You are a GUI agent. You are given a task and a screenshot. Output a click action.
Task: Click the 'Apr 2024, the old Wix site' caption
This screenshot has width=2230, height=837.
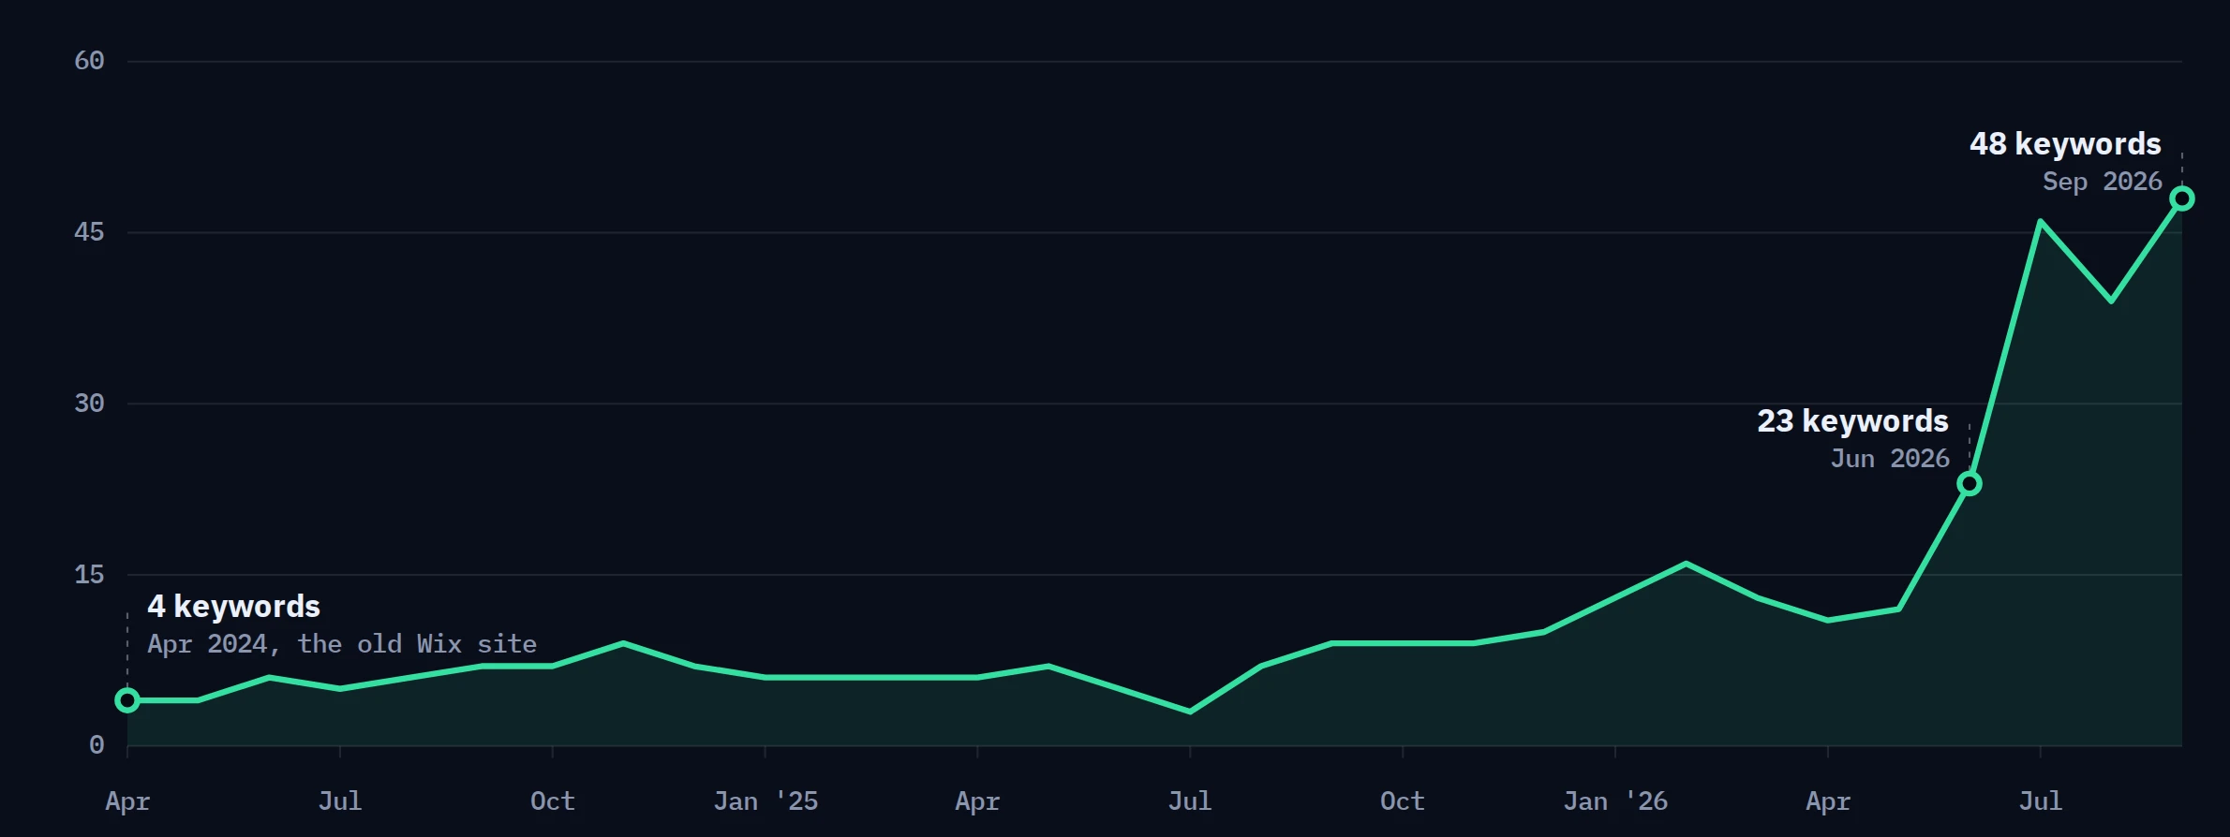click(342, 644)
